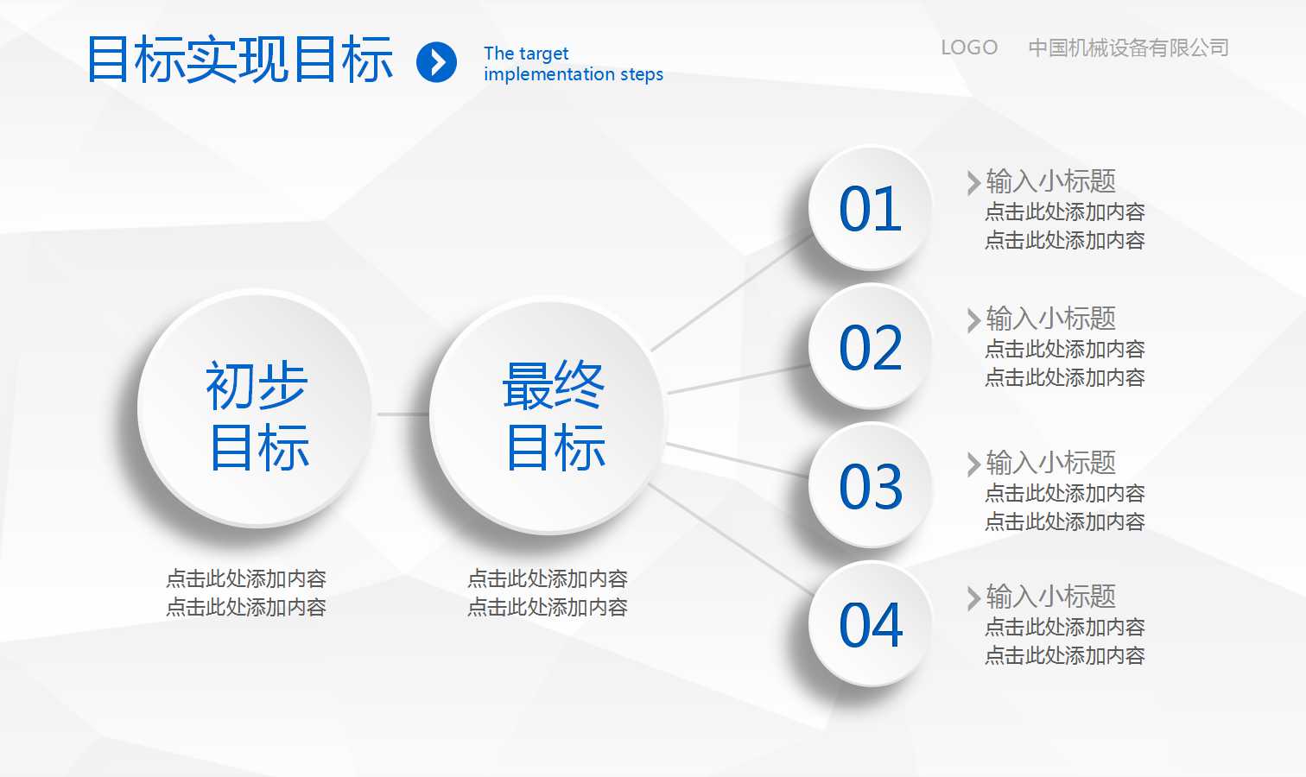The image size is (1306, 777).
Task: Select subtitle 'The target implementation steps'
Action: tap(574, 64)
